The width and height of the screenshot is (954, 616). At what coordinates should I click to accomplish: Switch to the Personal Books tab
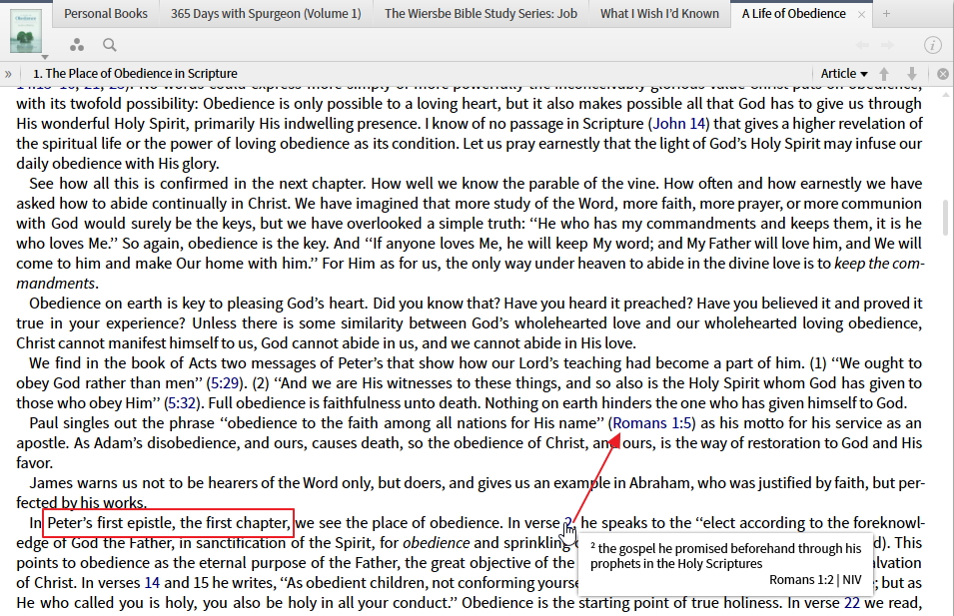click(106, 13)
